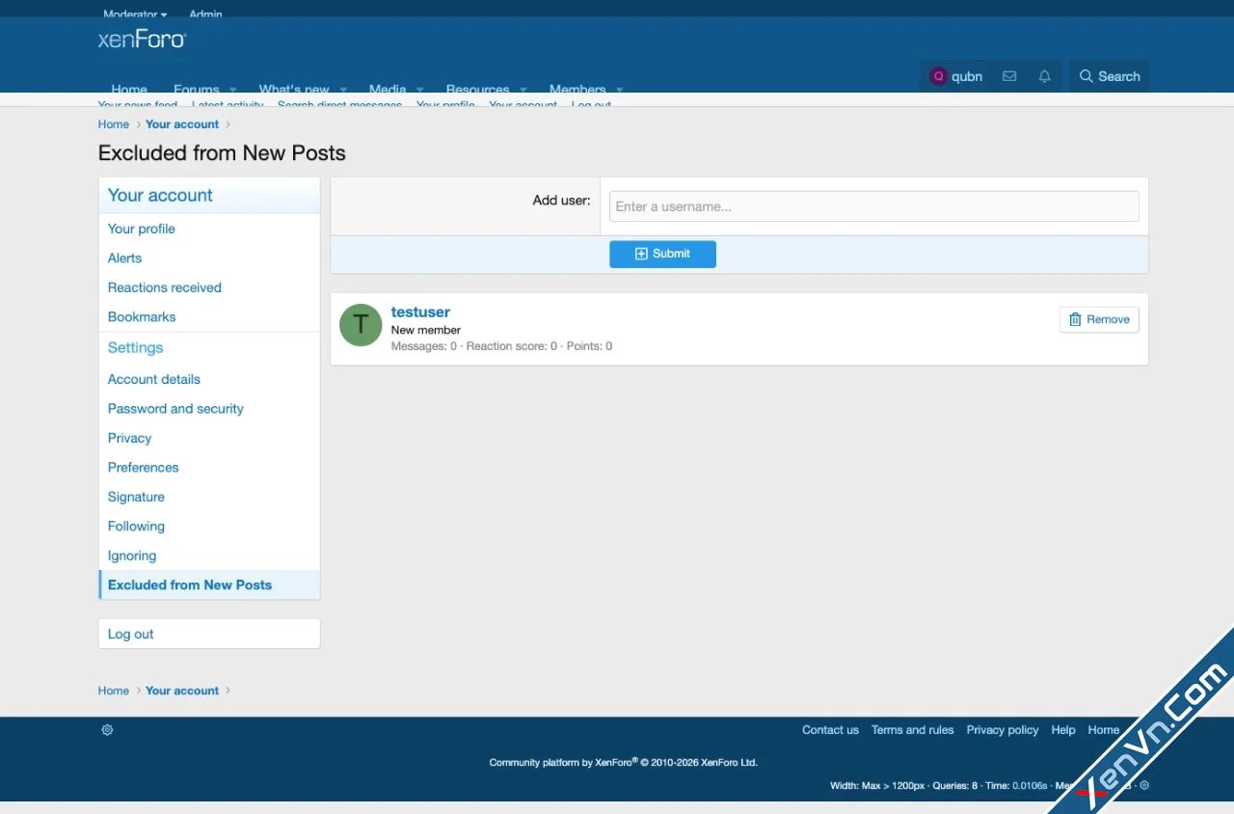Click the debug settings gear near page stats
1234x814 pixels.
(1144, 785)
